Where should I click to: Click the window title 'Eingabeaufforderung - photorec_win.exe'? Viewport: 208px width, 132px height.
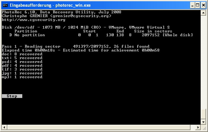point(50,5)
